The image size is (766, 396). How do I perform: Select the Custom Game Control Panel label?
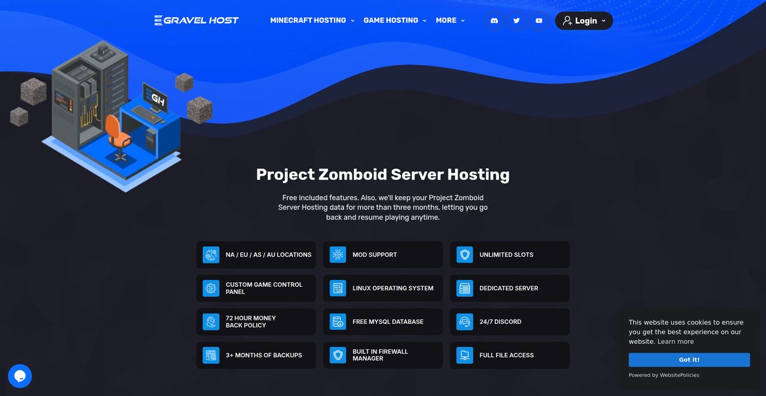click(x=264, y=288)
